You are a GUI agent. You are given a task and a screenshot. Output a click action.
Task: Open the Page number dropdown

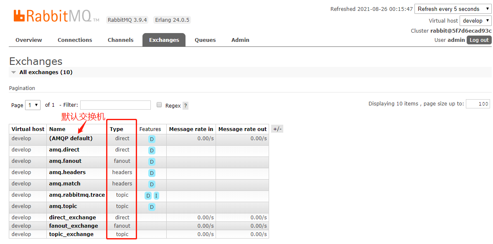(33, 105)
